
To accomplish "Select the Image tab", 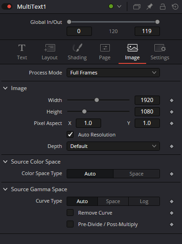I will click(x=132, y=52).
